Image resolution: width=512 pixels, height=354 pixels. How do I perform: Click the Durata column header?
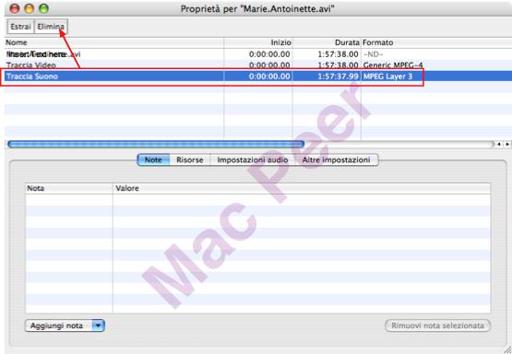coord(327,42)
